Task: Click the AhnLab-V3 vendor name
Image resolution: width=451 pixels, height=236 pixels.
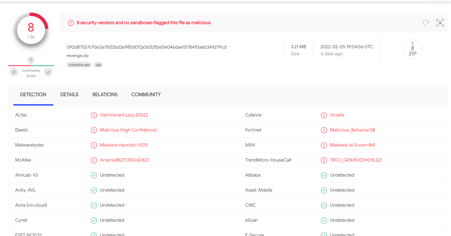Action: click(x=27, y=175)
